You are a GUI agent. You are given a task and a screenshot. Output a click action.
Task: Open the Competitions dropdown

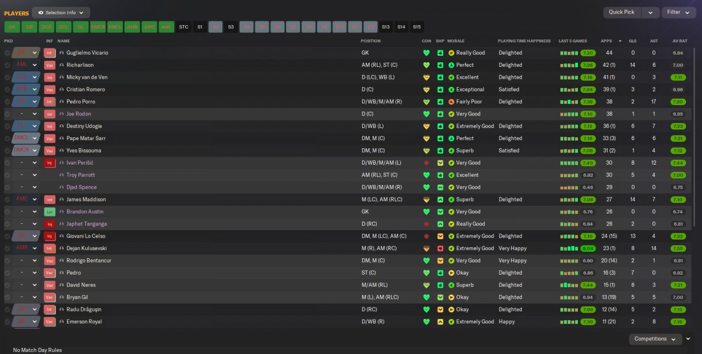[655, 339]
